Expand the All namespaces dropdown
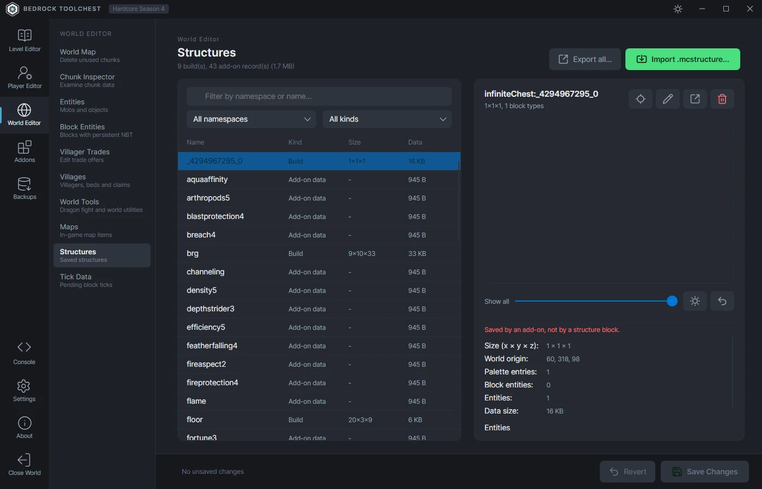The width and height of the screenshot is (762, 489). (251, 119)
